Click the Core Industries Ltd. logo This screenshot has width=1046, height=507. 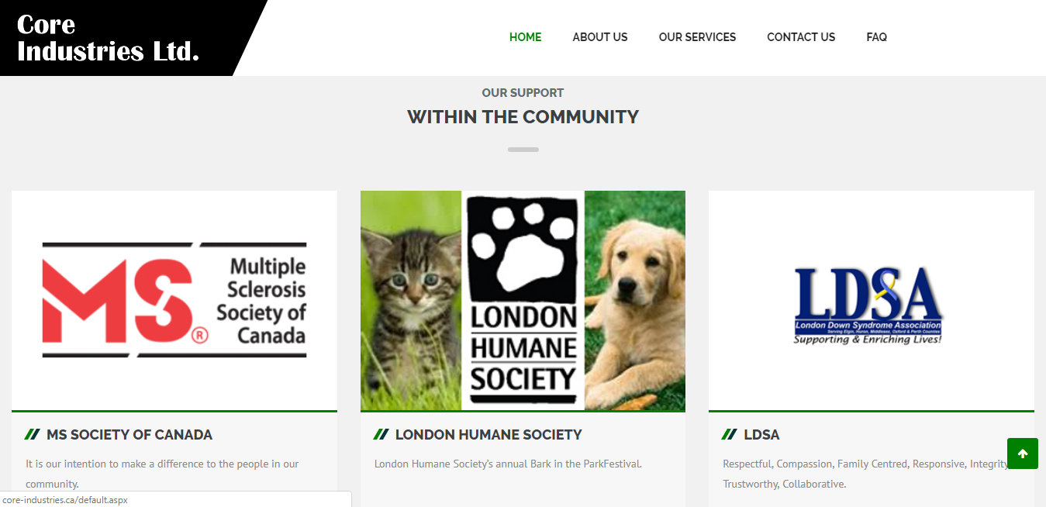pos(109,37)
